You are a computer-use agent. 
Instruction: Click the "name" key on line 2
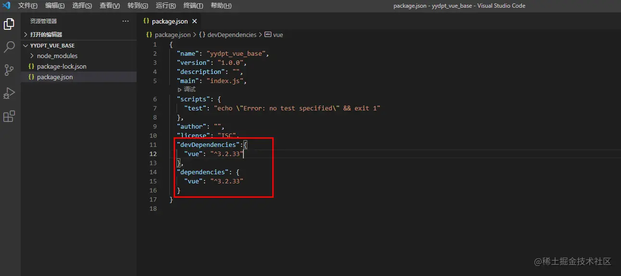tap(188, 53)
